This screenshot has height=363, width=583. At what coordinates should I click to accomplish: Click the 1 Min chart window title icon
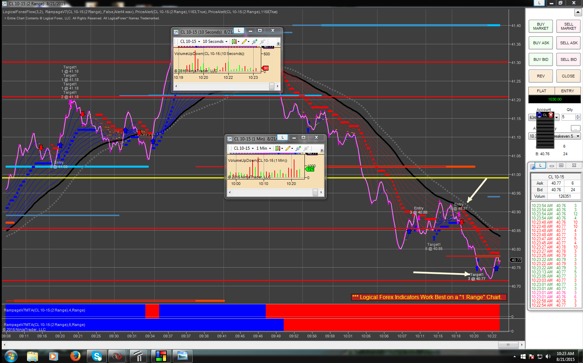tap(230, 139)
